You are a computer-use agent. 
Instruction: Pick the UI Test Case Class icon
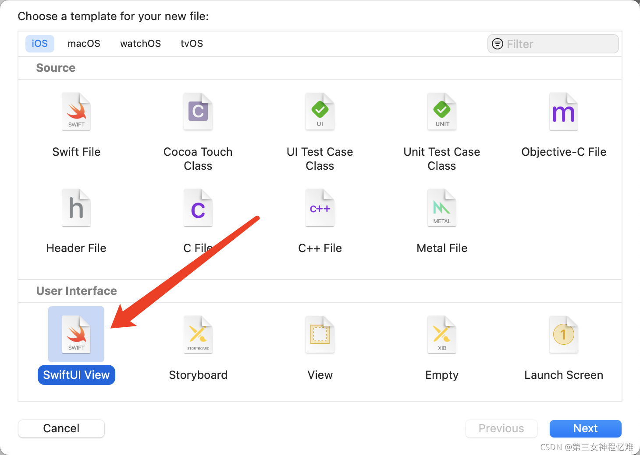320,112
